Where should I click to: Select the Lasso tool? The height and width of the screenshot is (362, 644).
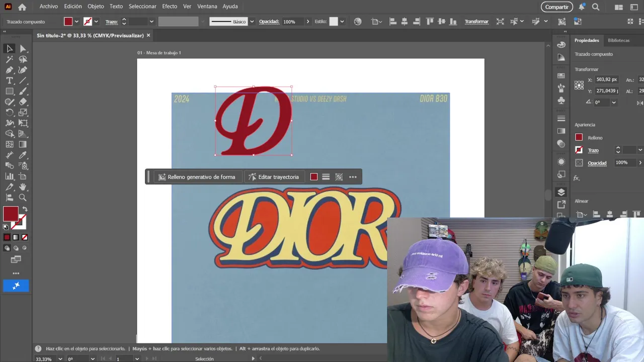pos(23,59)
